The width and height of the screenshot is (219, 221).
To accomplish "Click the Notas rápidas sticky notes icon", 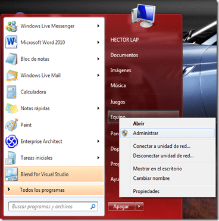I will point(12,108).
